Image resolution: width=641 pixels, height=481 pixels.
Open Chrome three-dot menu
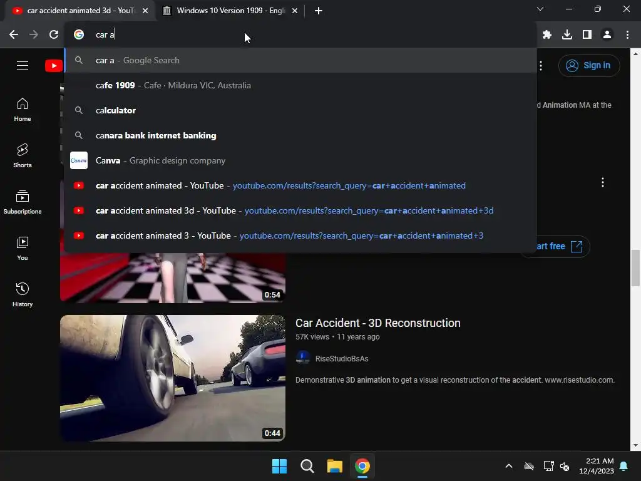coord(627,35)
